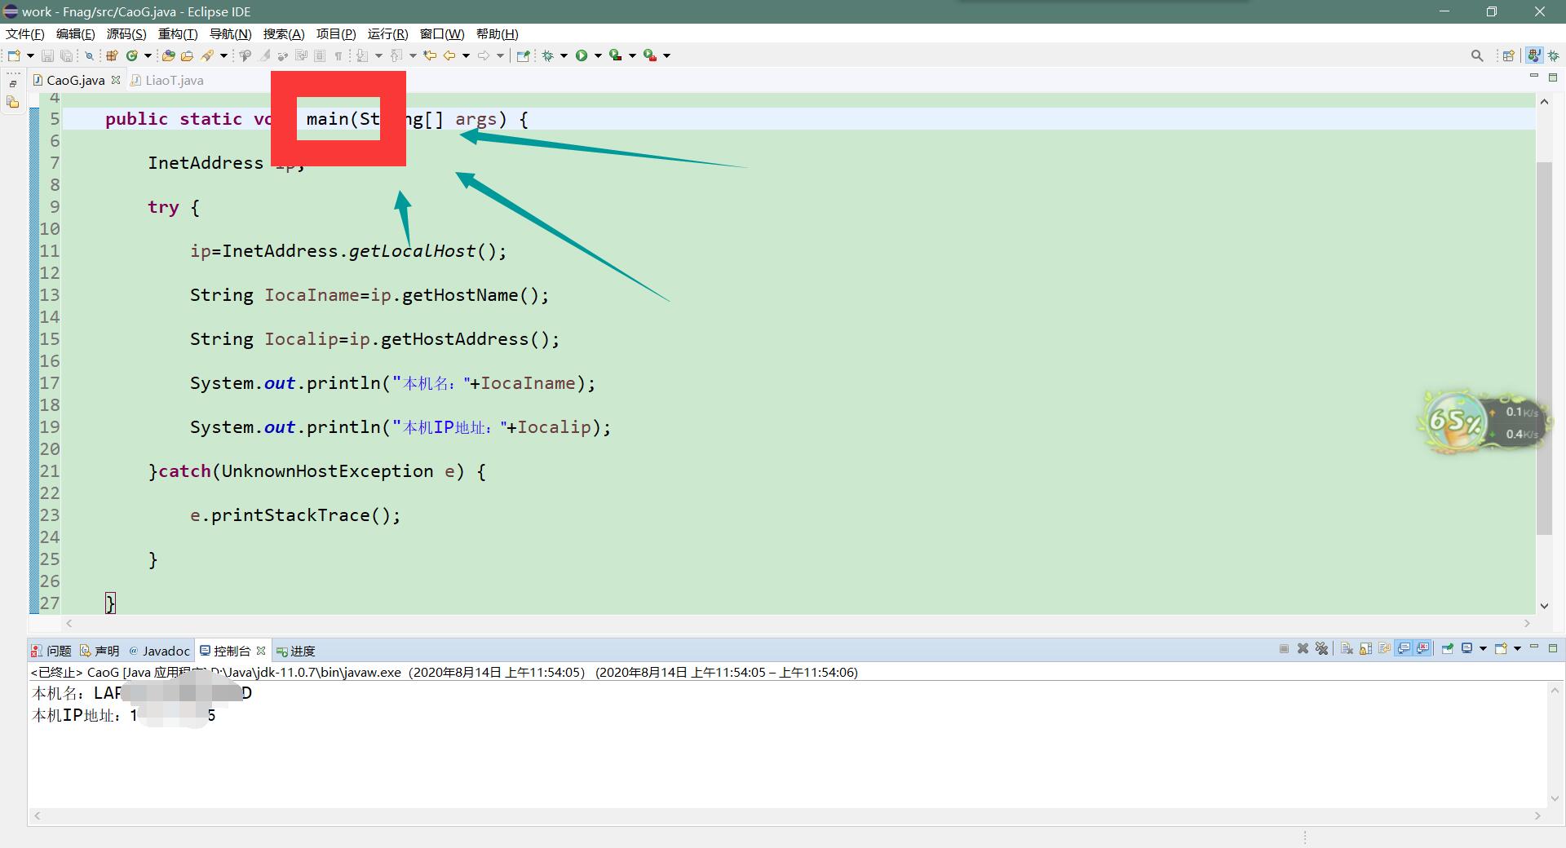This screenshot has width=1566, height=848.
Task: Click the Debug bug icon
Action: 547,55
